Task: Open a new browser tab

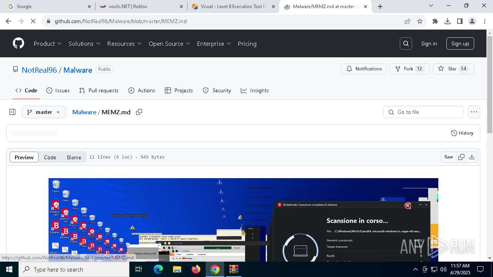Action: click(380, 7)
